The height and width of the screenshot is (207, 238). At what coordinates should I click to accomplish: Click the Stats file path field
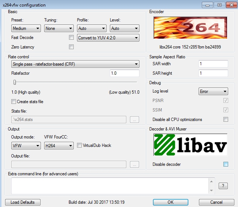69,120
